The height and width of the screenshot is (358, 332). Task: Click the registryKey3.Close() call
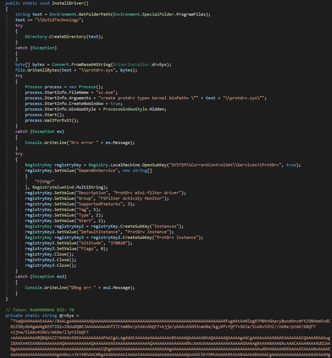(50, 265)
